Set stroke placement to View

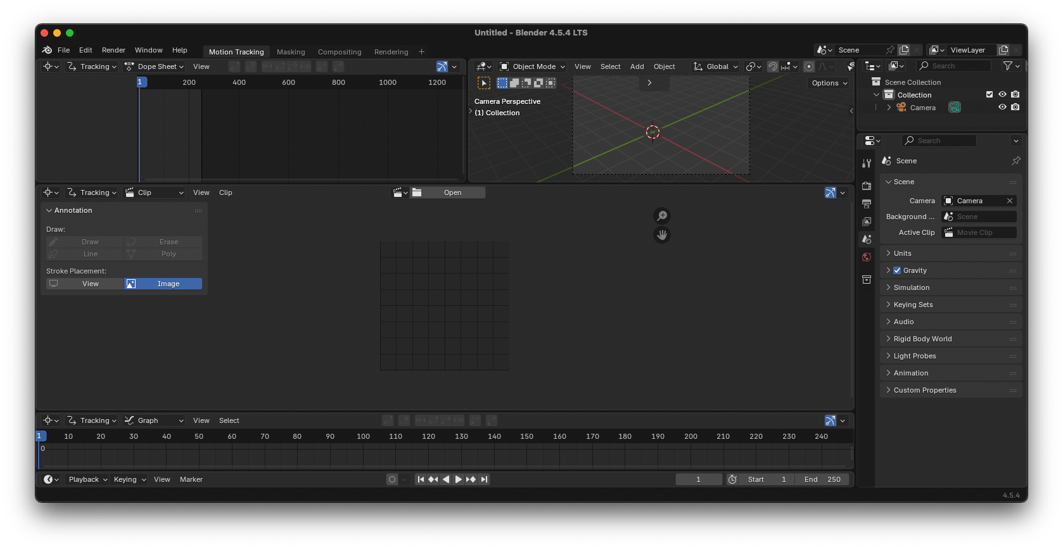(x=85, y=284)
